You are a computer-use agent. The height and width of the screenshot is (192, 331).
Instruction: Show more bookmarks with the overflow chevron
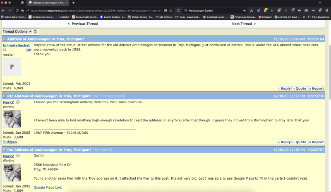click(304, 17)
